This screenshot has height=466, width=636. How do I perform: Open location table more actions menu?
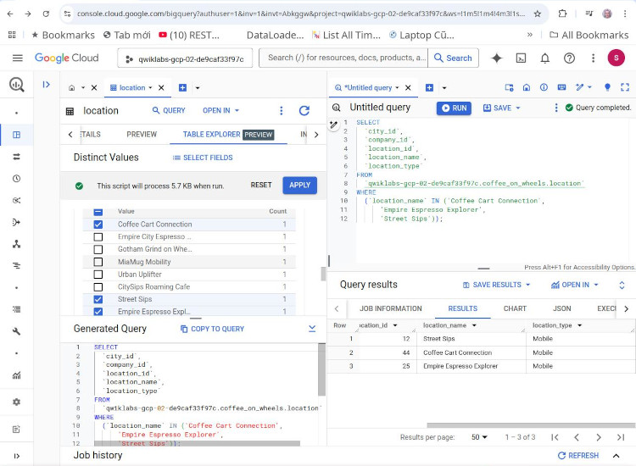click(x=281, y=111)
